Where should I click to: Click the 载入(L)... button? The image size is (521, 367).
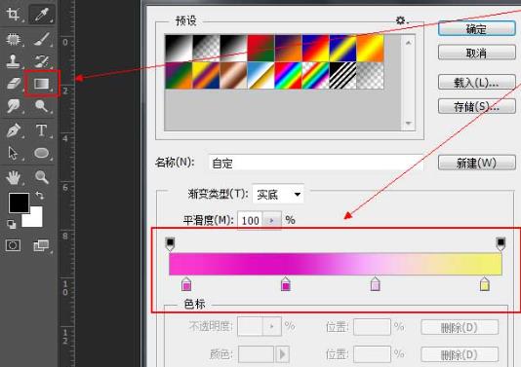[477, 83]
